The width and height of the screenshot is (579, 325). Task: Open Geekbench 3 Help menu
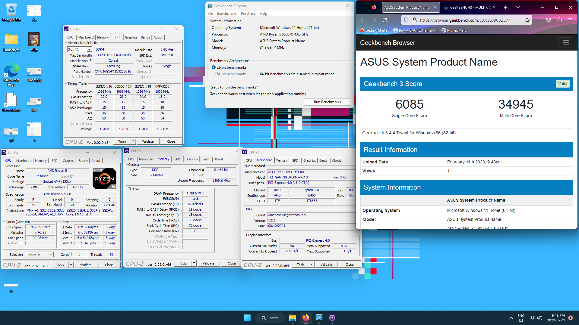click(x=263, y=14)
